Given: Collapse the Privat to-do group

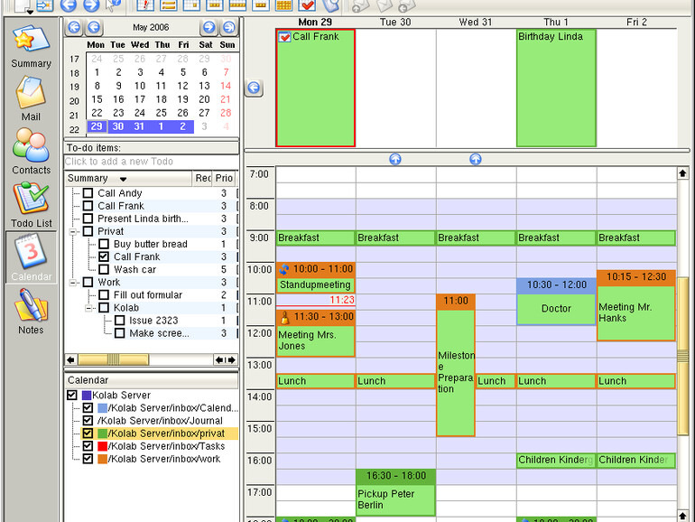Looking at the screenshot, I should click(73, 231).
